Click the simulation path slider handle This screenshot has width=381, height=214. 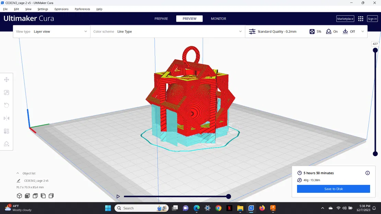[x=228, y=197]
